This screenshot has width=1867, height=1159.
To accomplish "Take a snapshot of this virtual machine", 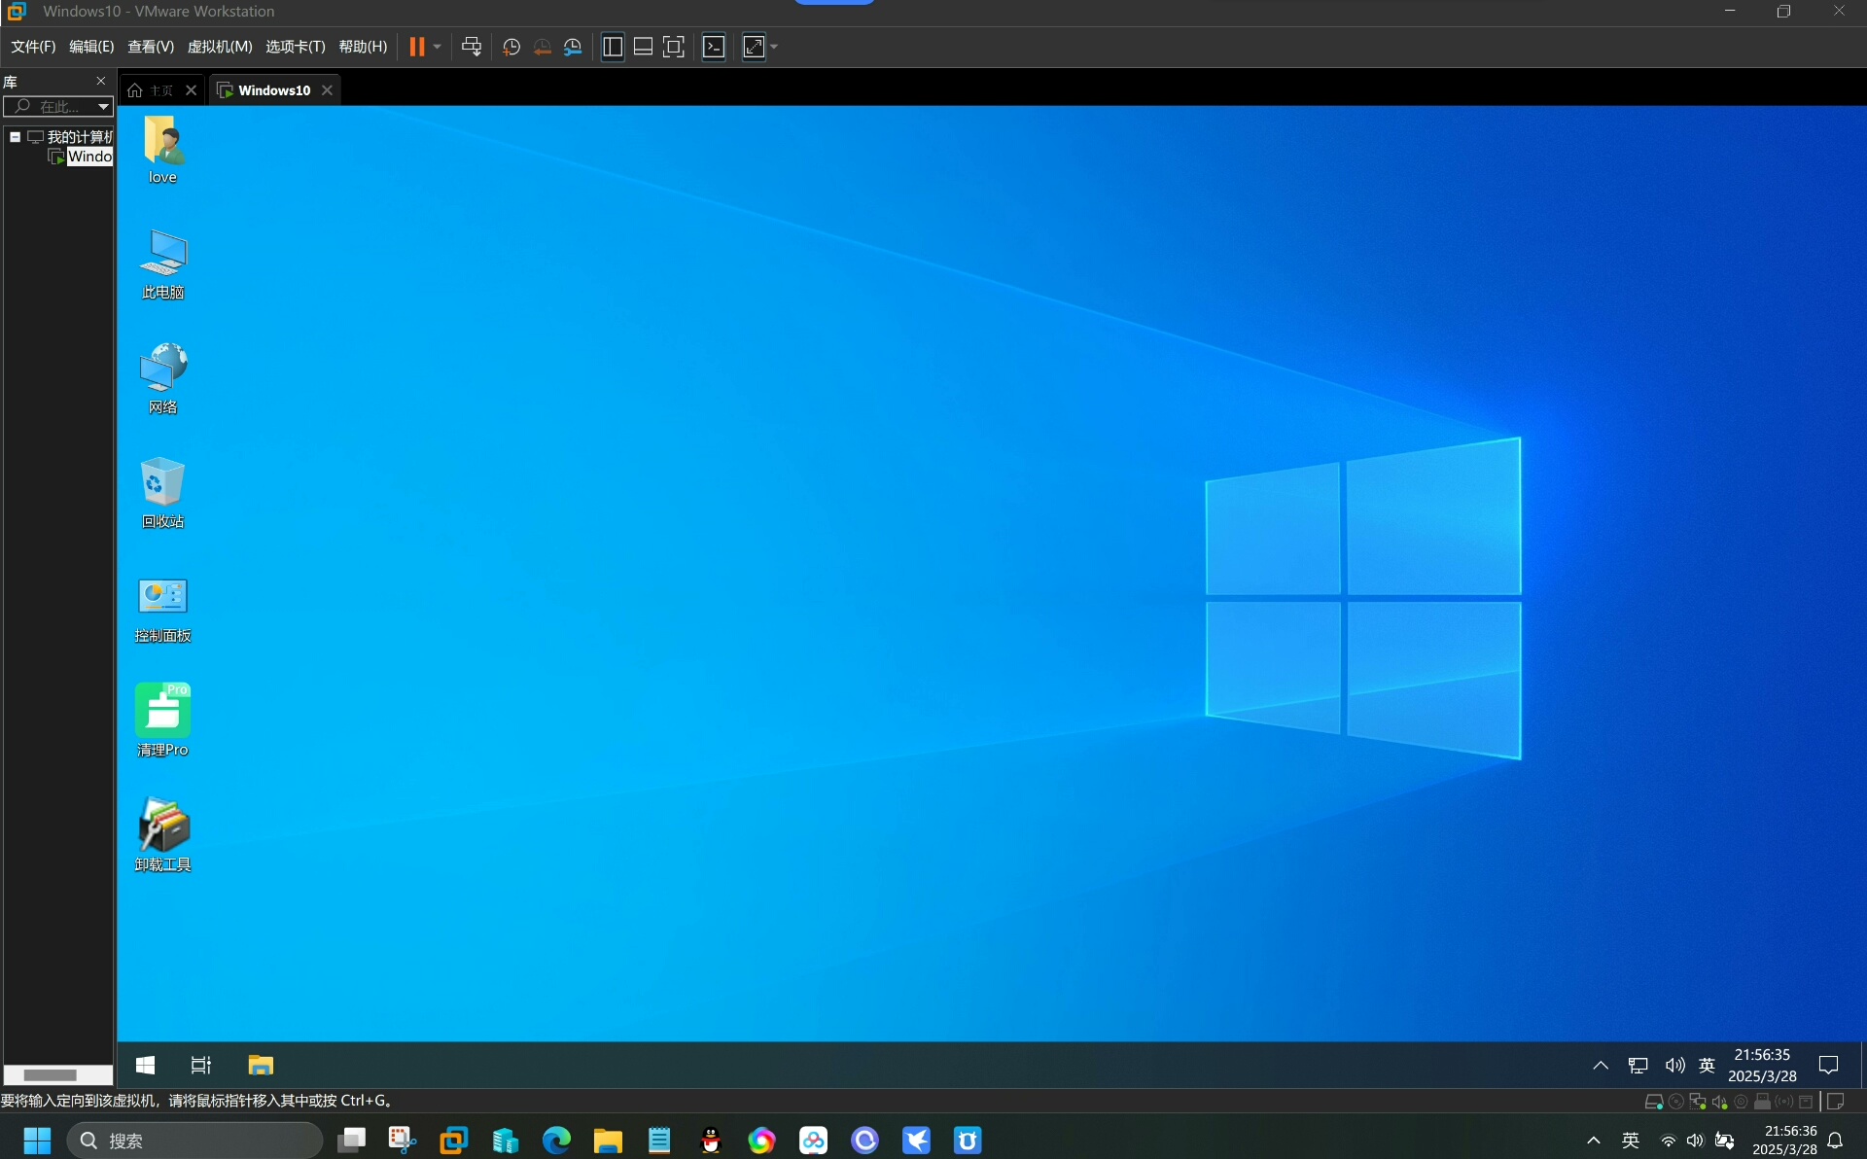I will click(x=511, y=47).
